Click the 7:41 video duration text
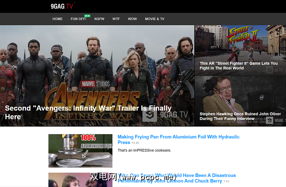 click(226, 181)
